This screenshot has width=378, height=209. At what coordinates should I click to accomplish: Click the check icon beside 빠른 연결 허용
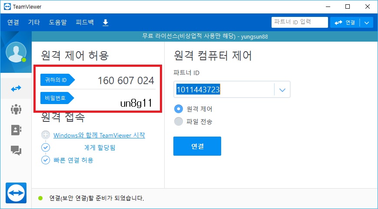pos(46,160)
